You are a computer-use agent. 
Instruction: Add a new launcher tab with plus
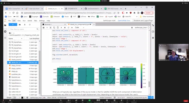coord(94,24)
